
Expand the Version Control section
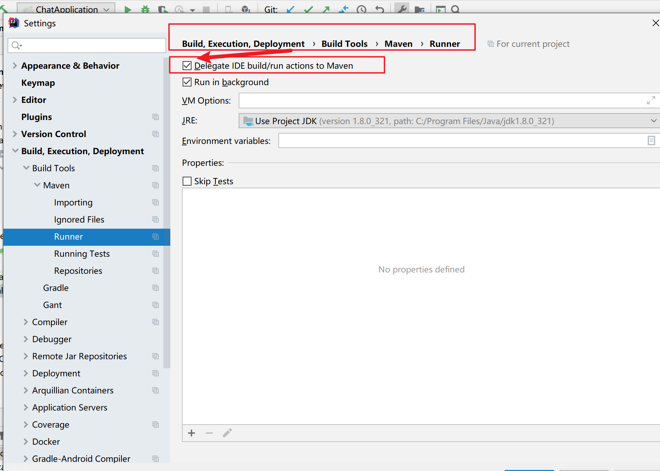tap(15, 134)
